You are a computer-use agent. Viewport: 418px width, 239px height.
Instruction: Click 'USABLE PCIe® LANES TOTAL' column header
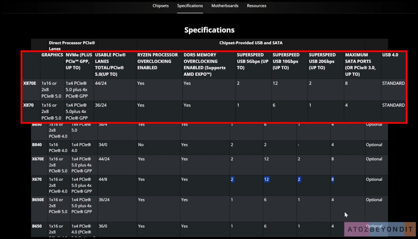[x=110, y=64]
